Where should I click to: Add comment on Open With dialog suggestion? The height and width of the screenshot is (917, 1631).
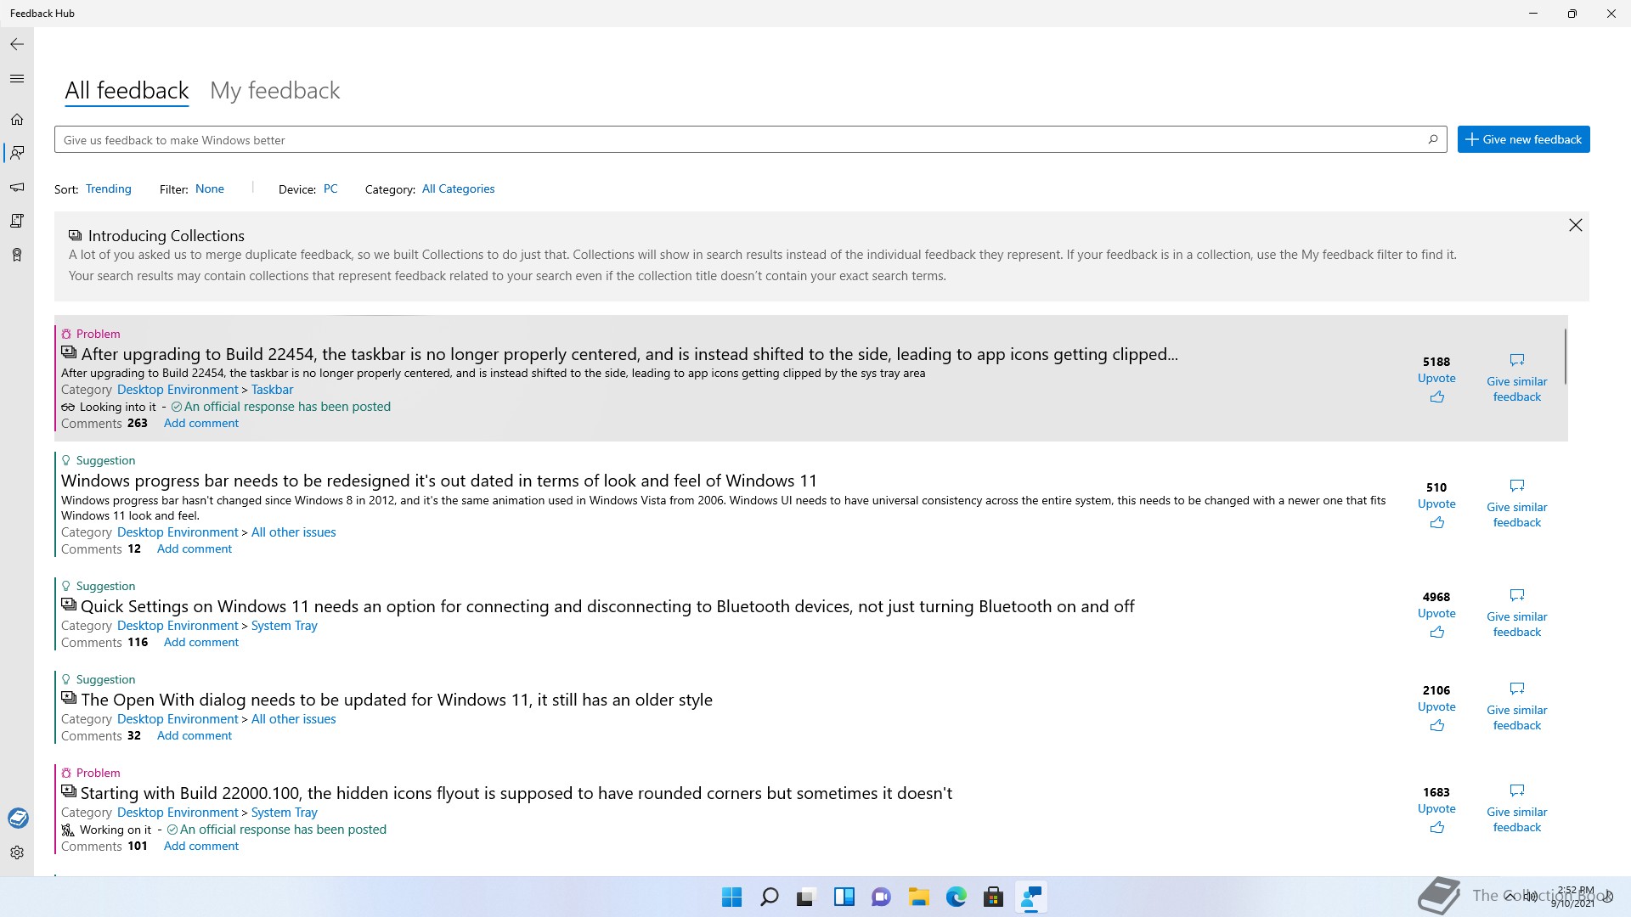point(195,735)
